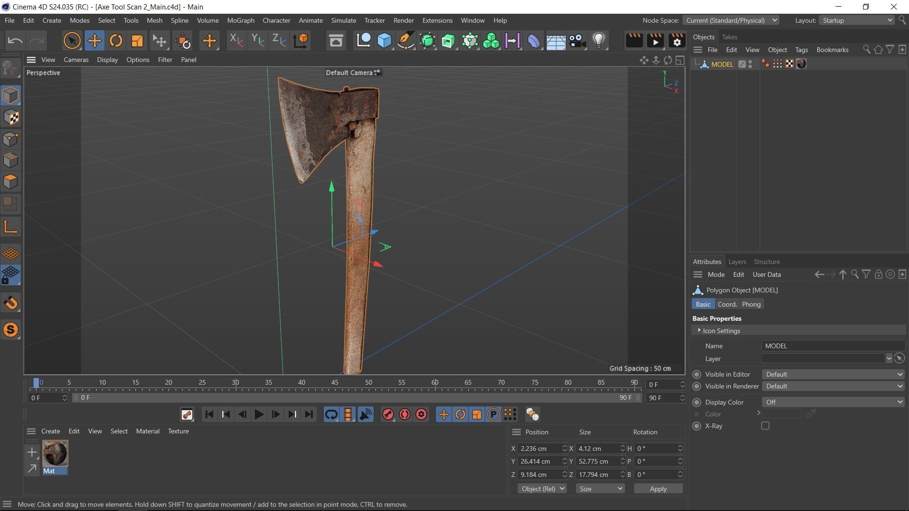The height and width of the screenshot is (511, 909).
Task: Switch to Model mode
Action: pyautogui.click(x=10, y=96)
